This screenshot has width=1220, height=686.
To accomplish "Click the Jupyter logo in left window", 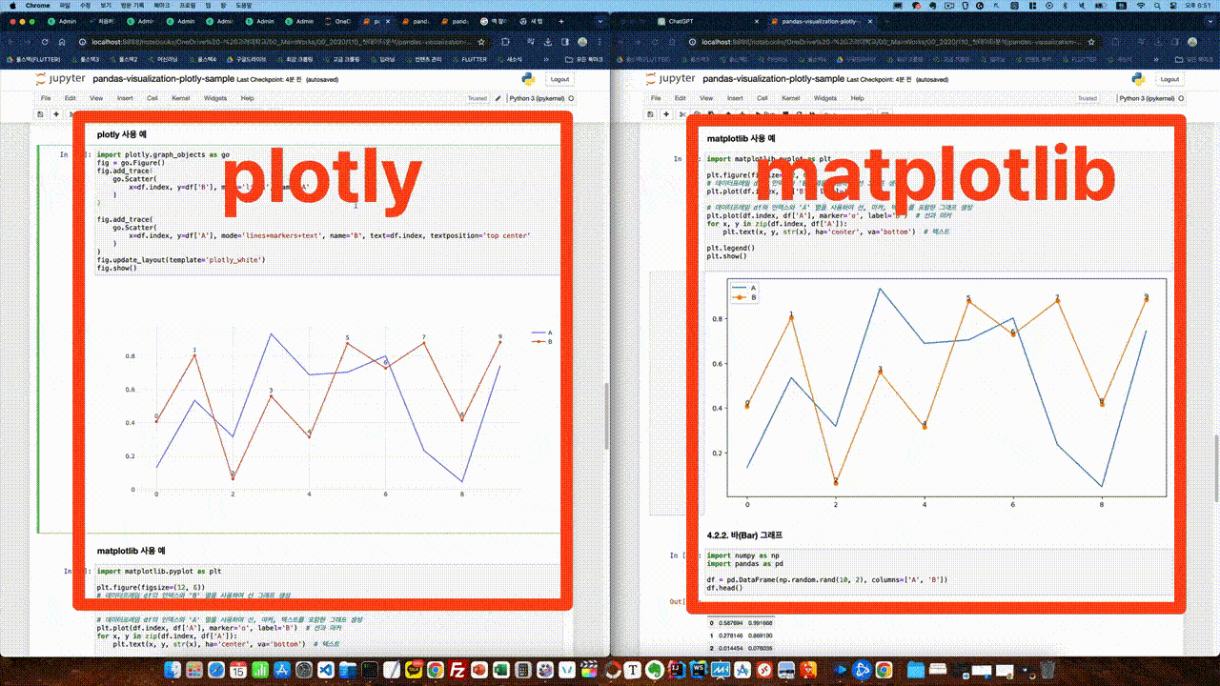I will 60,79.
